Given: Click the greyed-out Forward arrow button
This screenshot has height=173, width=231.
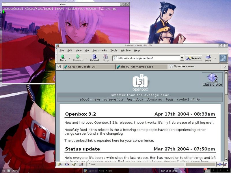Looking at the screenshot, I should [78, 58].
